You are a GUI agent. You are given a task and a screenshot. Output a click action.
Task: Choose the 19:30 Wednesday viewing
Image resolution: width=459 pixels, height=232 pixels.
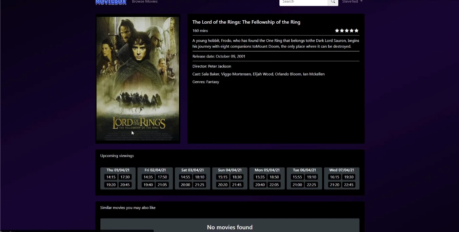tap(349, 177)
